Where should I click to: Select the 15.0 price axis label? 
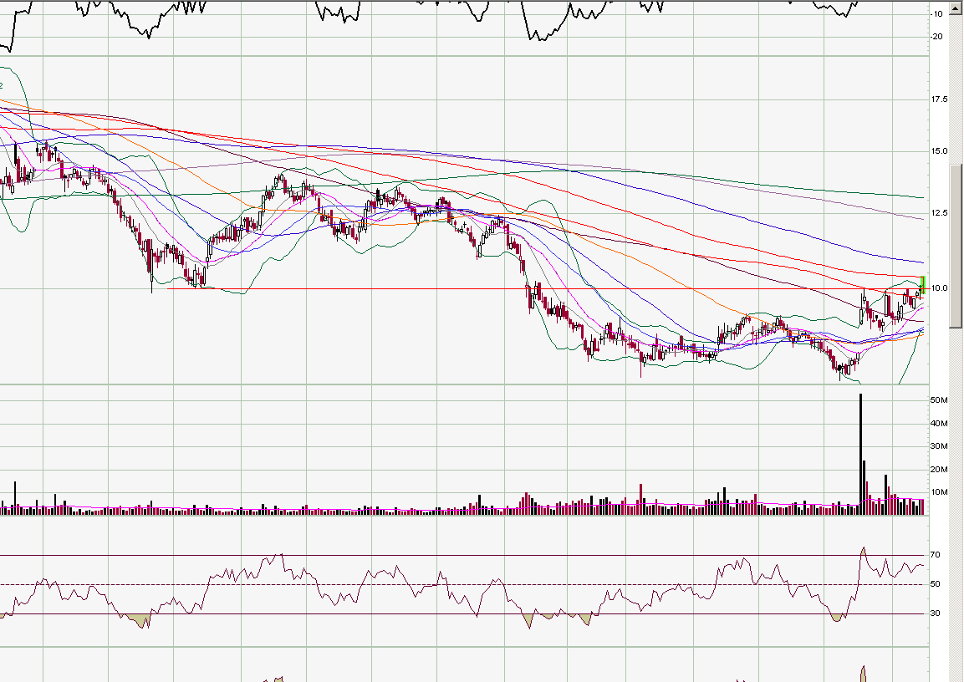(x=940, y=151)
